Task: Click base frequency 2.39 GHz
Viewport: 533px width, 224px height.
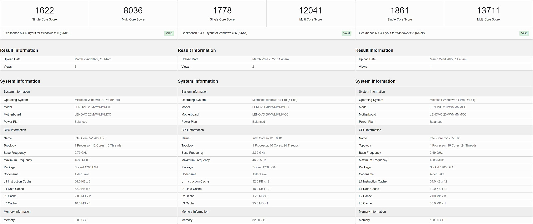Action: (259, 153)
